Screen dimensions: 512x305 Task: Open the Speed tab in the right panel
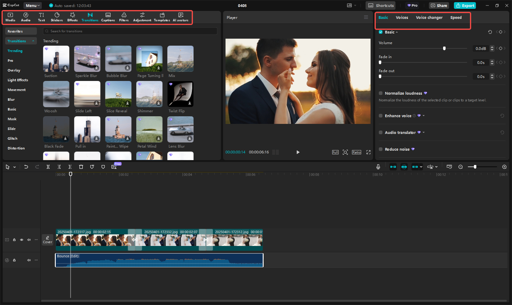tap(456, 17)
